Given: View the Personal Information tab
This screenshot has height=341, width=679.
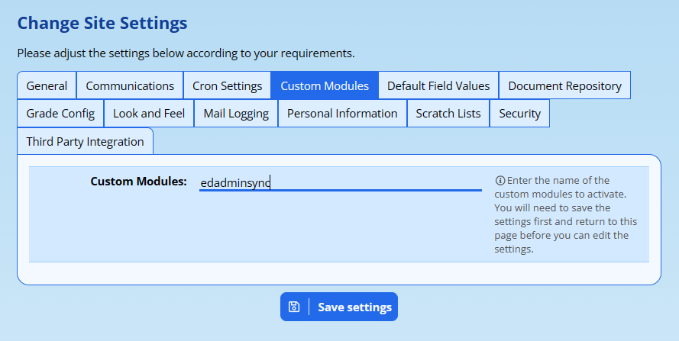Looking at the screenshot, I should [342, 114].
